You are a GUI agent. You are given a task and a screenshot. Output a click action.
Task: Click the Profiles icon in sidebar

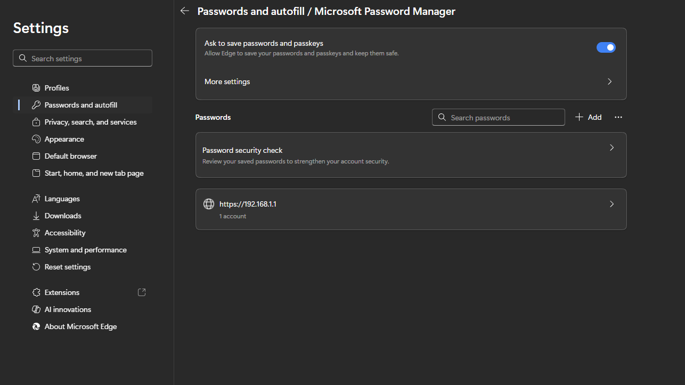[x=36, y=88]
